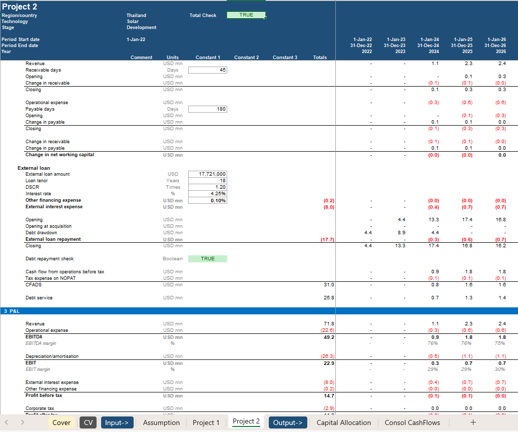518x432 pixels.
Task: Select the Total Check TRUE cell
Action: [246, 15]
